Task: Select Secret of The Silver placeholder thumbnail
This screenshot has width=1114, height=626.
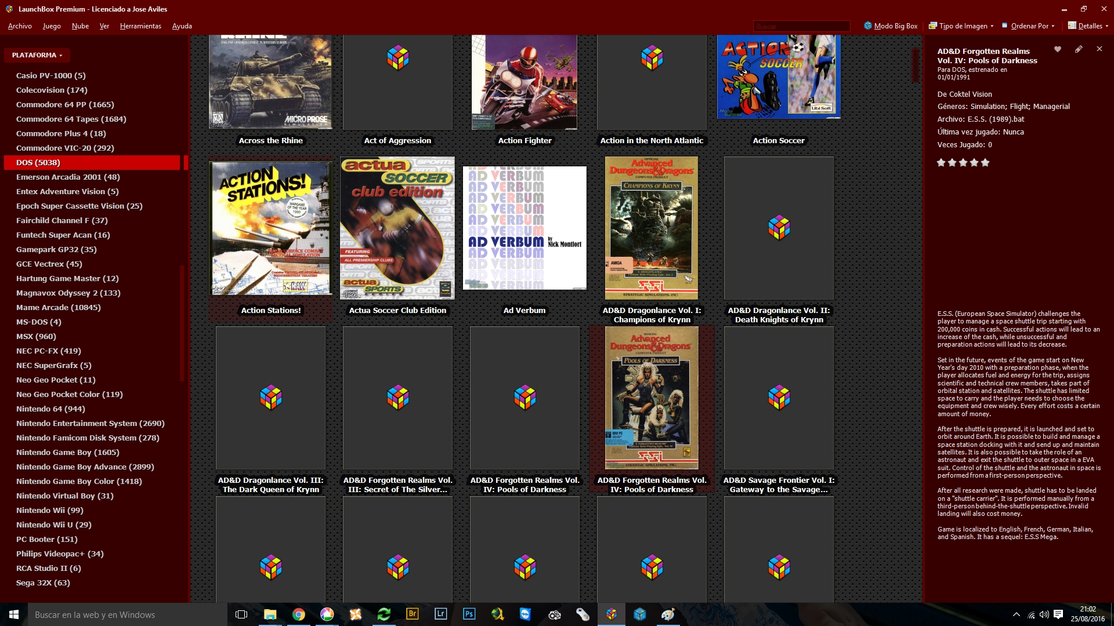Action: (397, 398)
